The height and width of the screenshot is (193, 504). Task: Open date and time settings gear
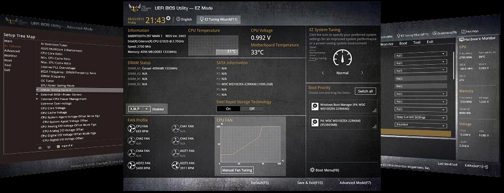(x=168, y=18)
